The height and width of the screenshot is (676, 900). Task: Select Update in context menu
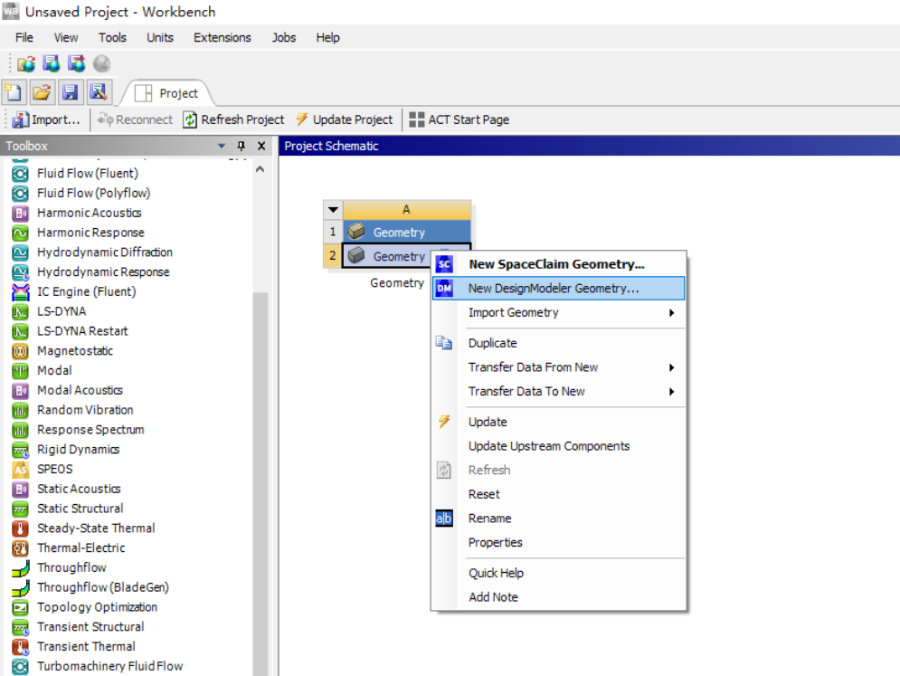tap(558, 422)
